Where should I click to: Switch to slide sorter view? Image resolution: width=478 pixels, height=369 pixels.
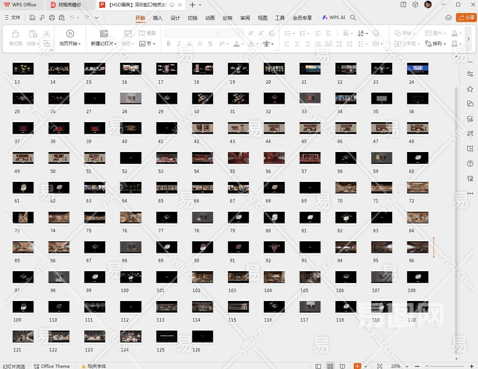tap(330, 366)
